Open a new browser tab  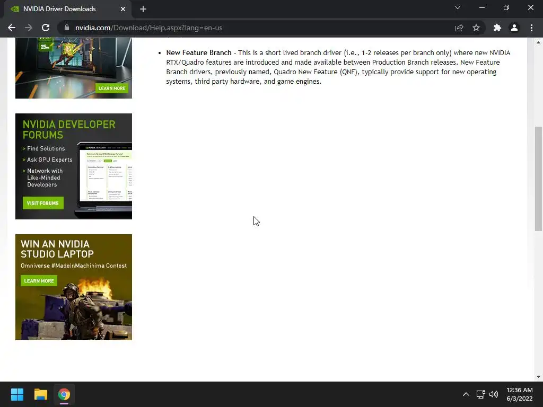coord(143,9)
